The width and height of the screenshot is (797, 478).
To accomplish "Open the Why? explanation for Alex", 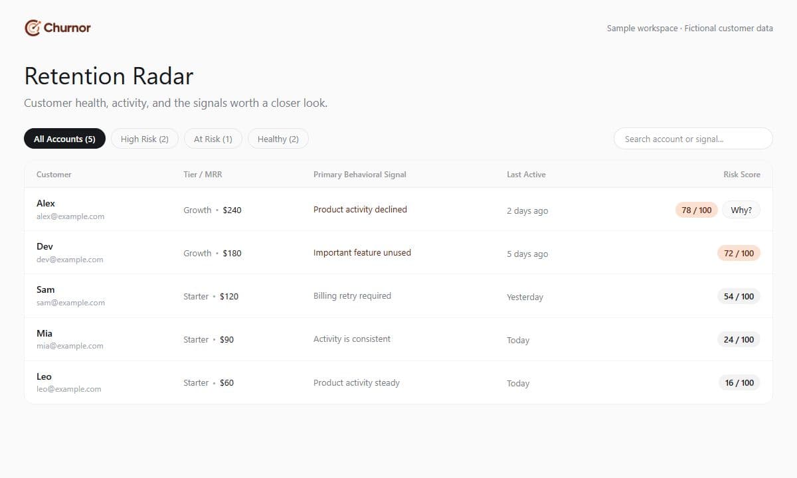I will (x=741, y=210).
